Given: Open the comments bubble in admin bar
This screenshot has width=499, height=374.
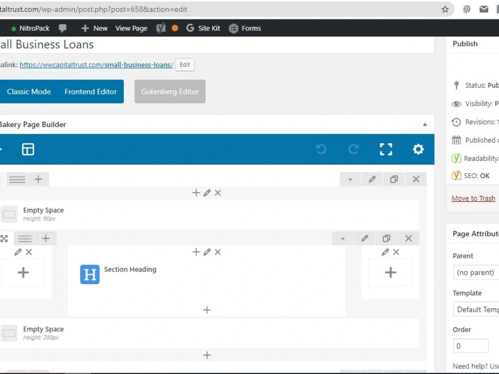Looking at the screenshot, I should tap(63, 28).
